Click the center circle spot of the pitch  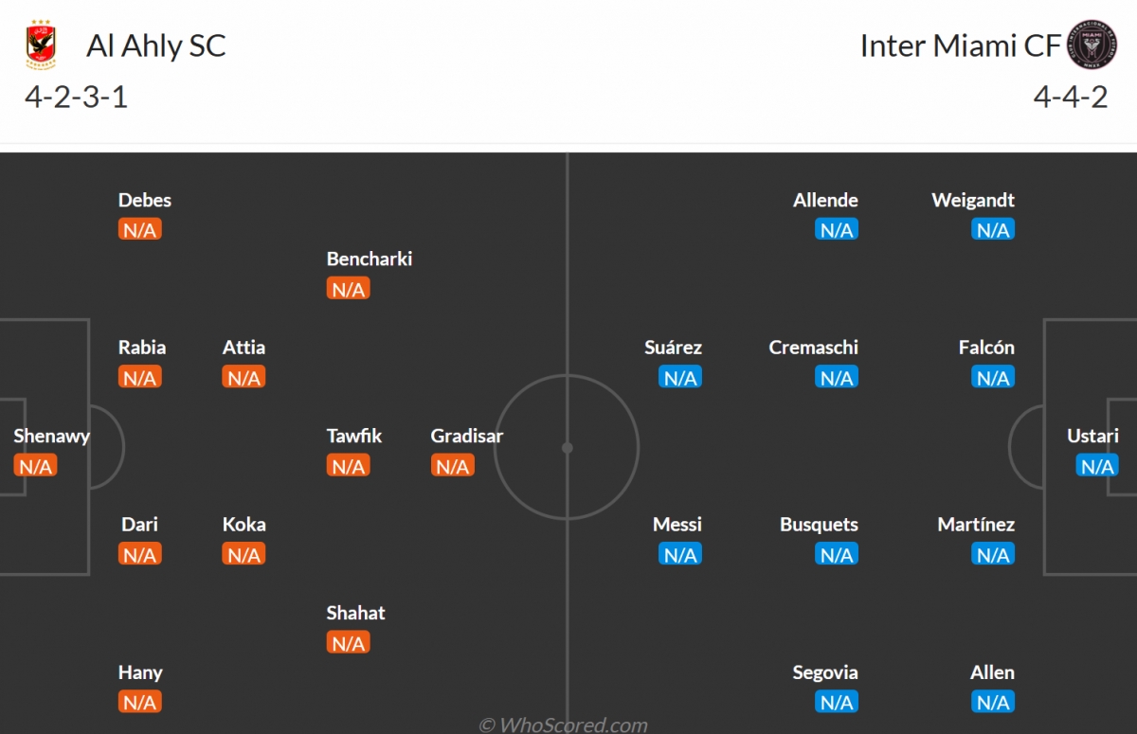click(x=567, y=447)
